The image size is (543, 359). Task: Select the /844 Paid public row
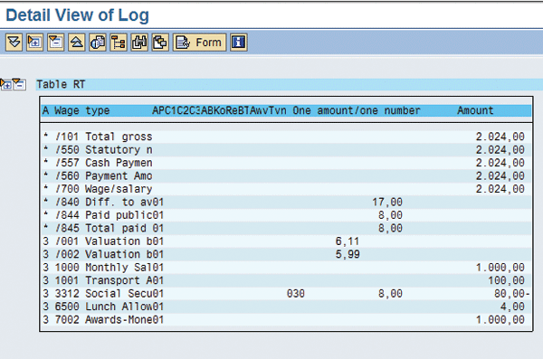tap(286, 215)
